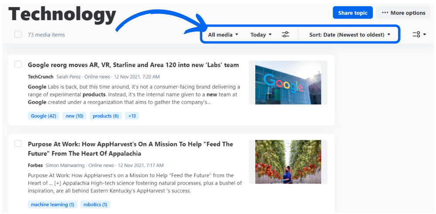Click the machine learning (1) tag

pyautogui.click(x=53, y=204)
